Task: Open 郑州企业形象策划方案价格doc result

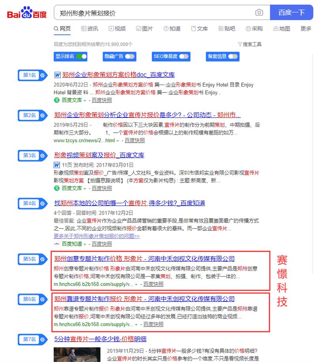Action: (118, 75)
